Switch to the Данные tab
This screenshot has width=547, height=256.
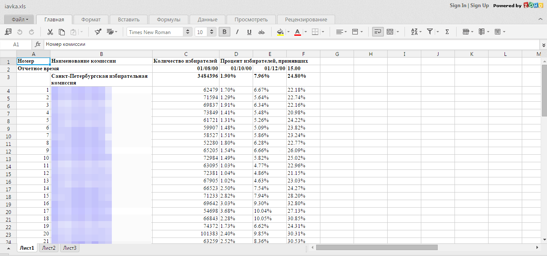(x=207, y=19)
